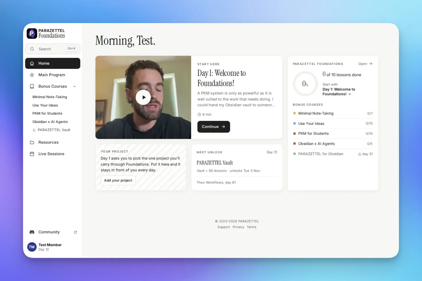Click the Day 1: Welcome to Foundations! heading
Screen dimensions: 422x281
222,78
